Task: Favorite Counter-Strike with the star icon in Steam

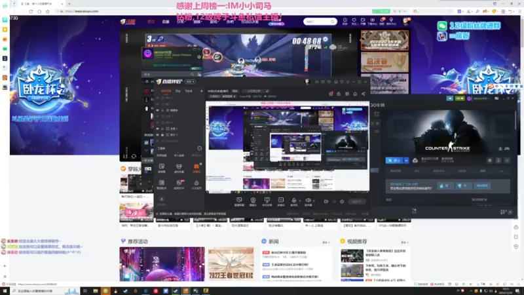Action: (x=507, y=161)
